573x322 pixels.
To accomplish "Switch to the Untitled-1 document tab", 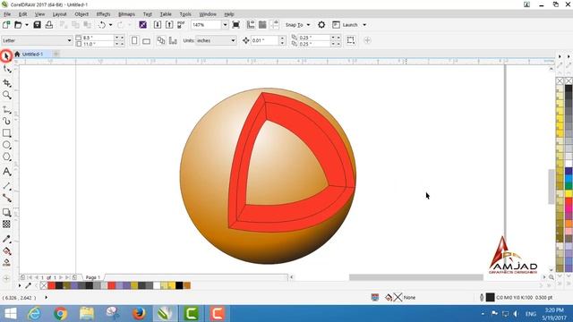I will pos(32,54).
